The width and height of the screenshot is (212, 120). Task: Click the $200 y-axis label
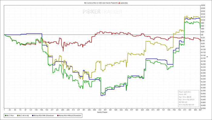[x=203, y=5]
